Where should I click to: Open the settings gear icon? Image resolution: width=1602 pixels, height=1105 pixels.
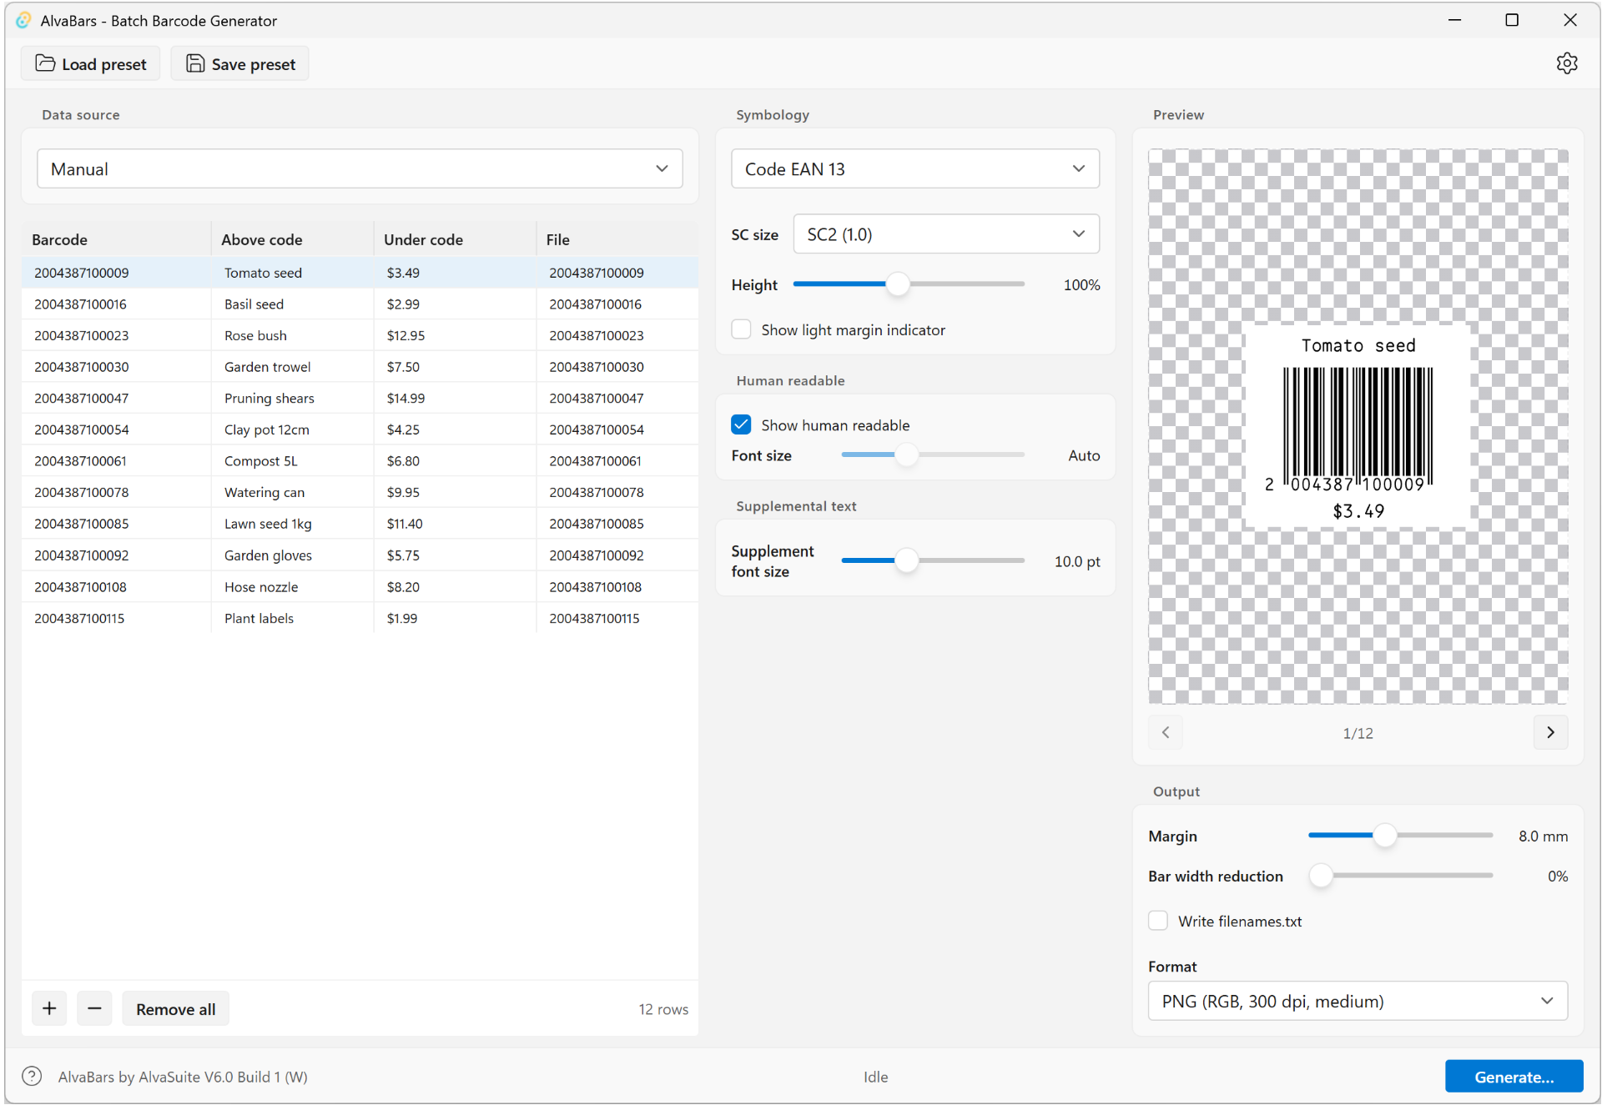pyautogui.click(x=1566, y=63)
